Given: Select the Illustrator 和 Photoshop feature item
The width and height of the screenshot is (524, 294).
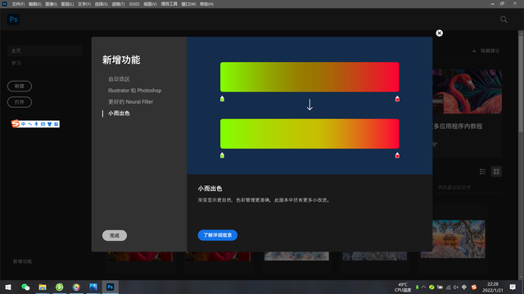Looking at the screenshot, I should [x=134, y=91].
